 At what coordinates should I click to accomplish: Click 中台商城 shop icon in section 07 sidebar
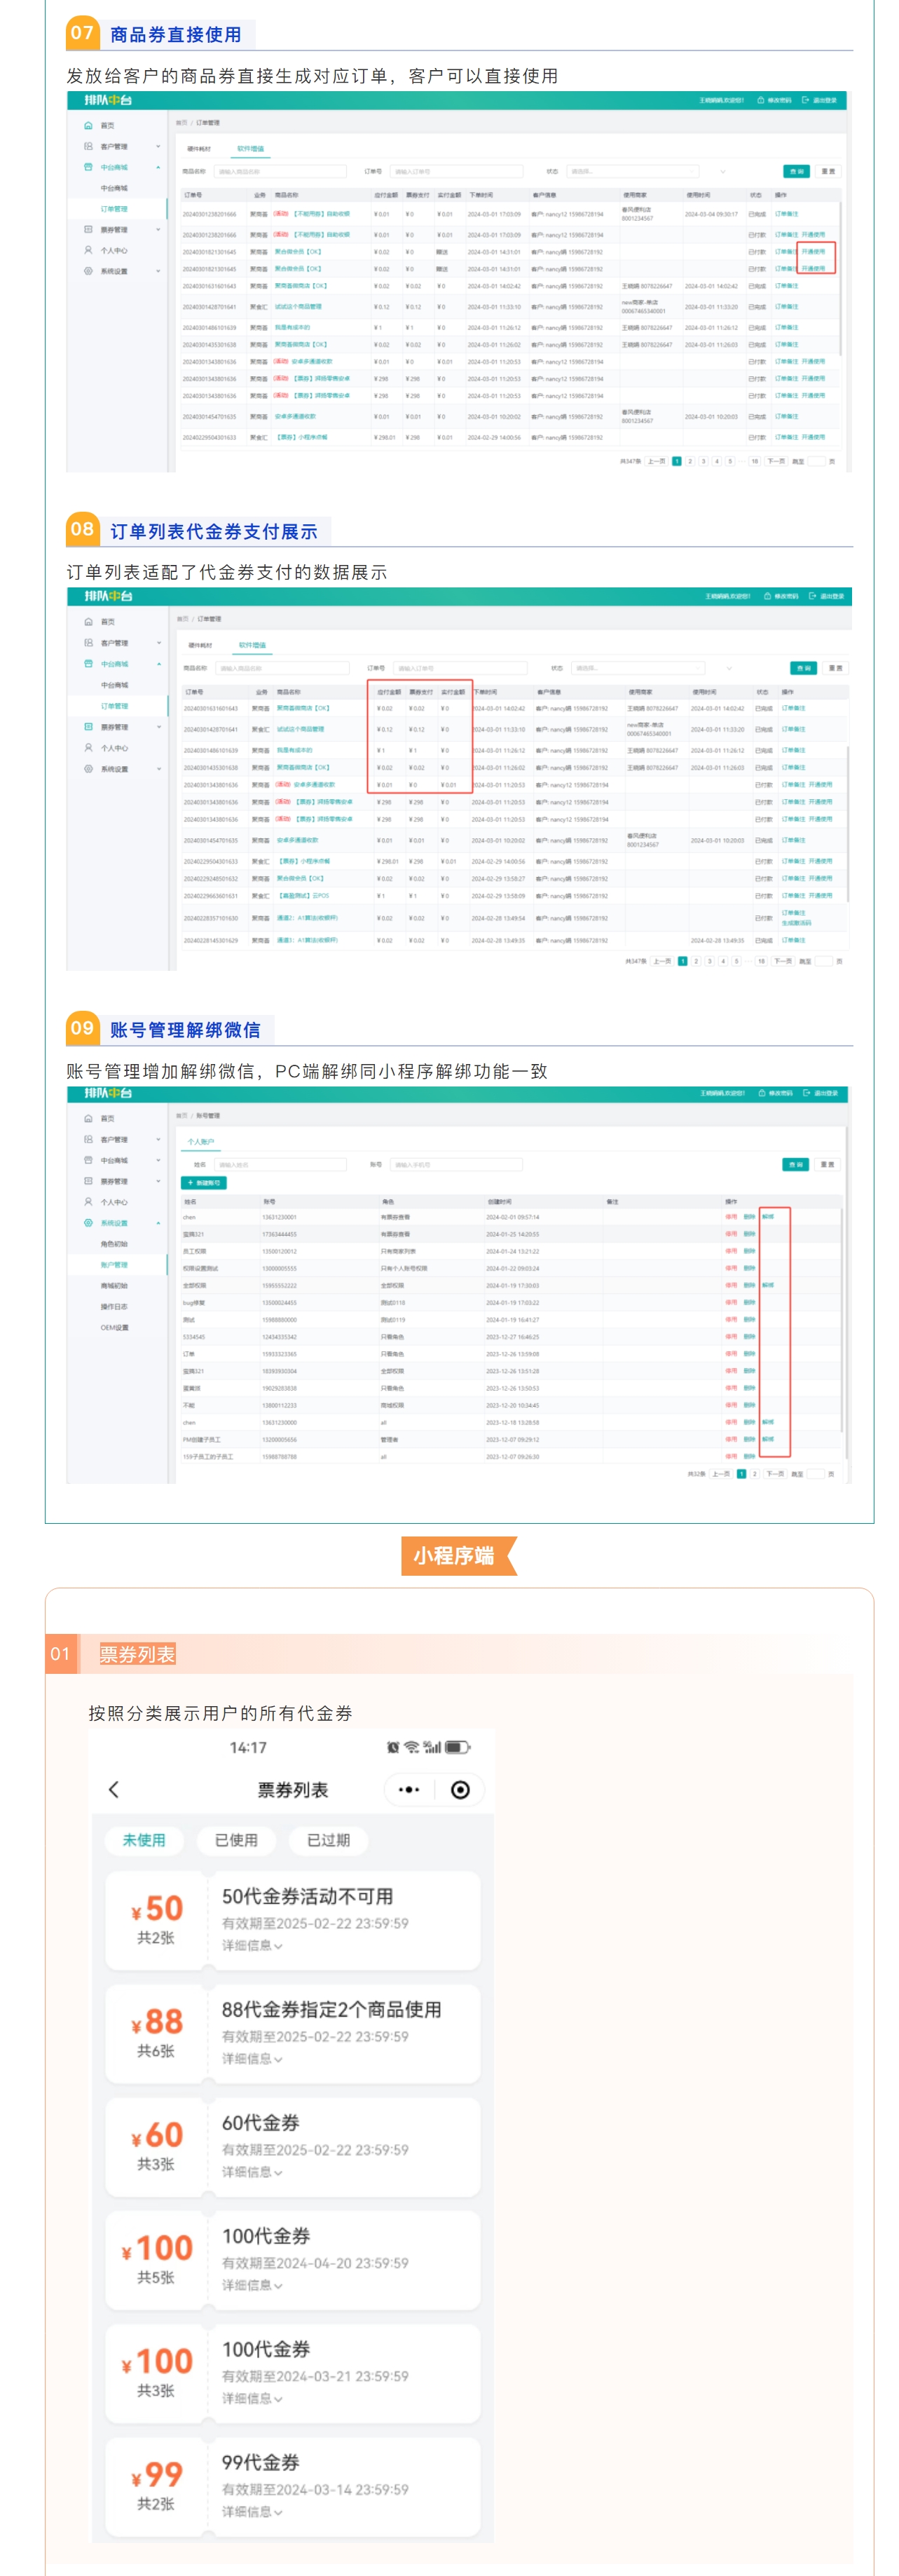click(88, 167)
